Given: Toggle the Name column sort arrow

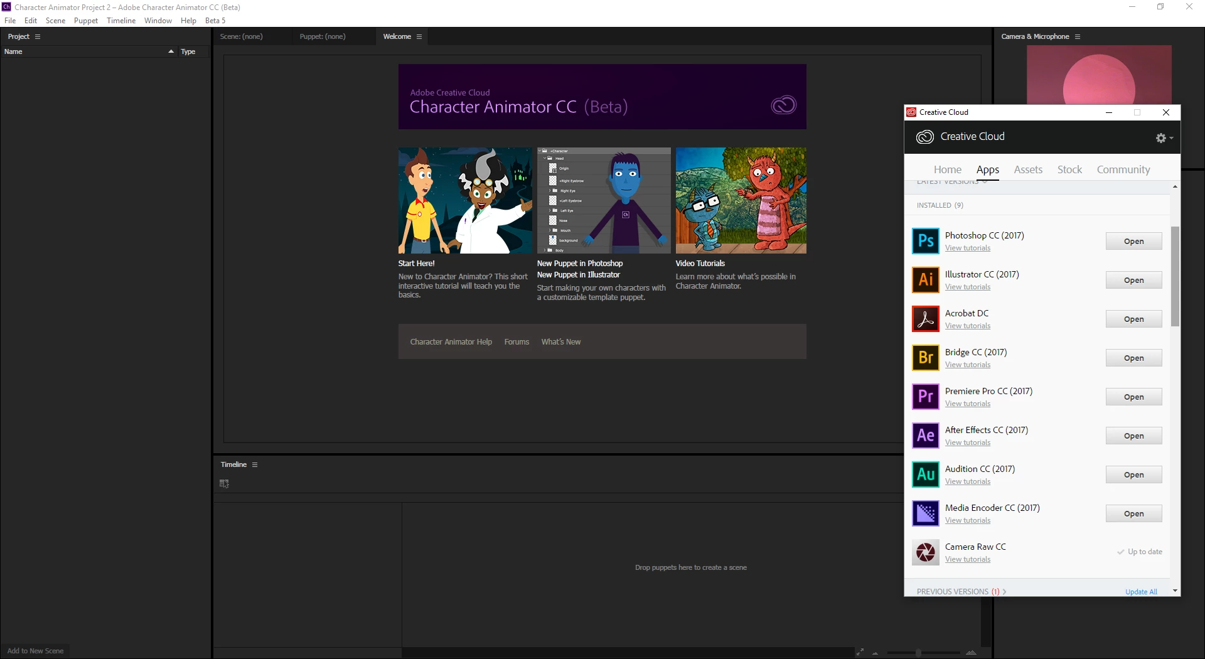Looking at the screenshot, I should 171,51.
